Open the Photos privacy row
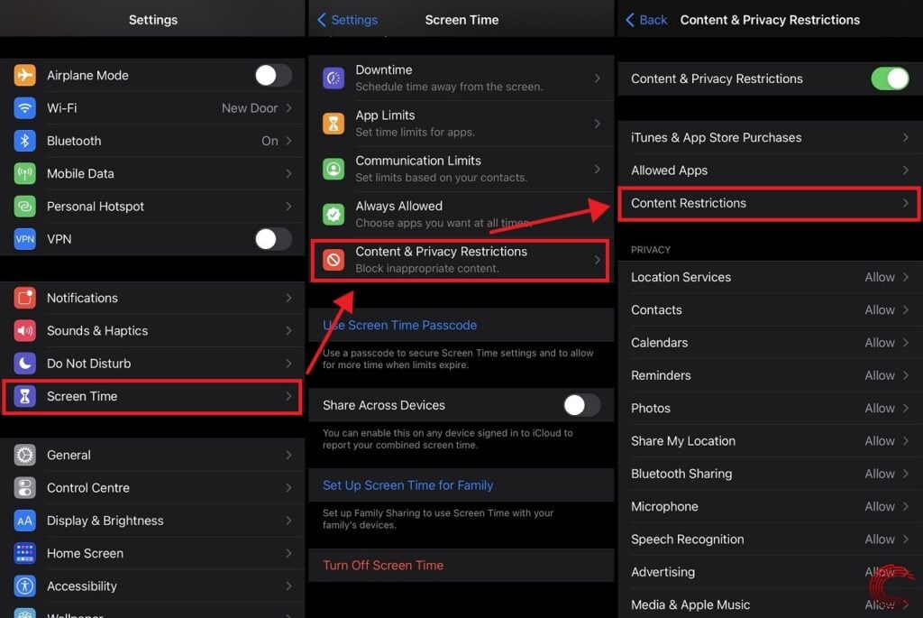The width and height of the screenshot is (923, 618). [770, 409]
